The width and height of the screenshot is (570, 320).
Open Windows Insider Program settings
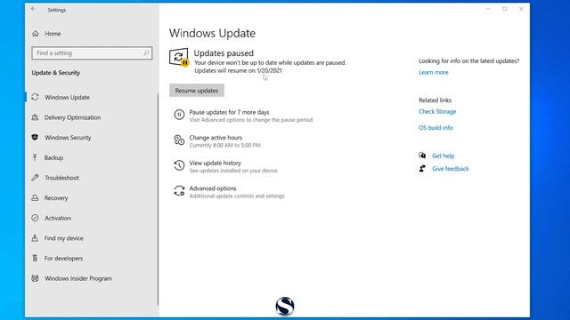pos(78,278)
